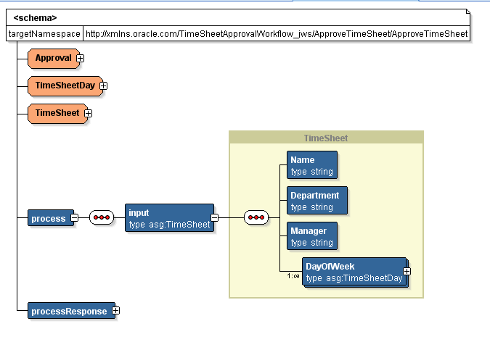Viewport: 490px width, 342px height.
Task: Click the TimeSheetDay type shape
Action: point(64,85)
